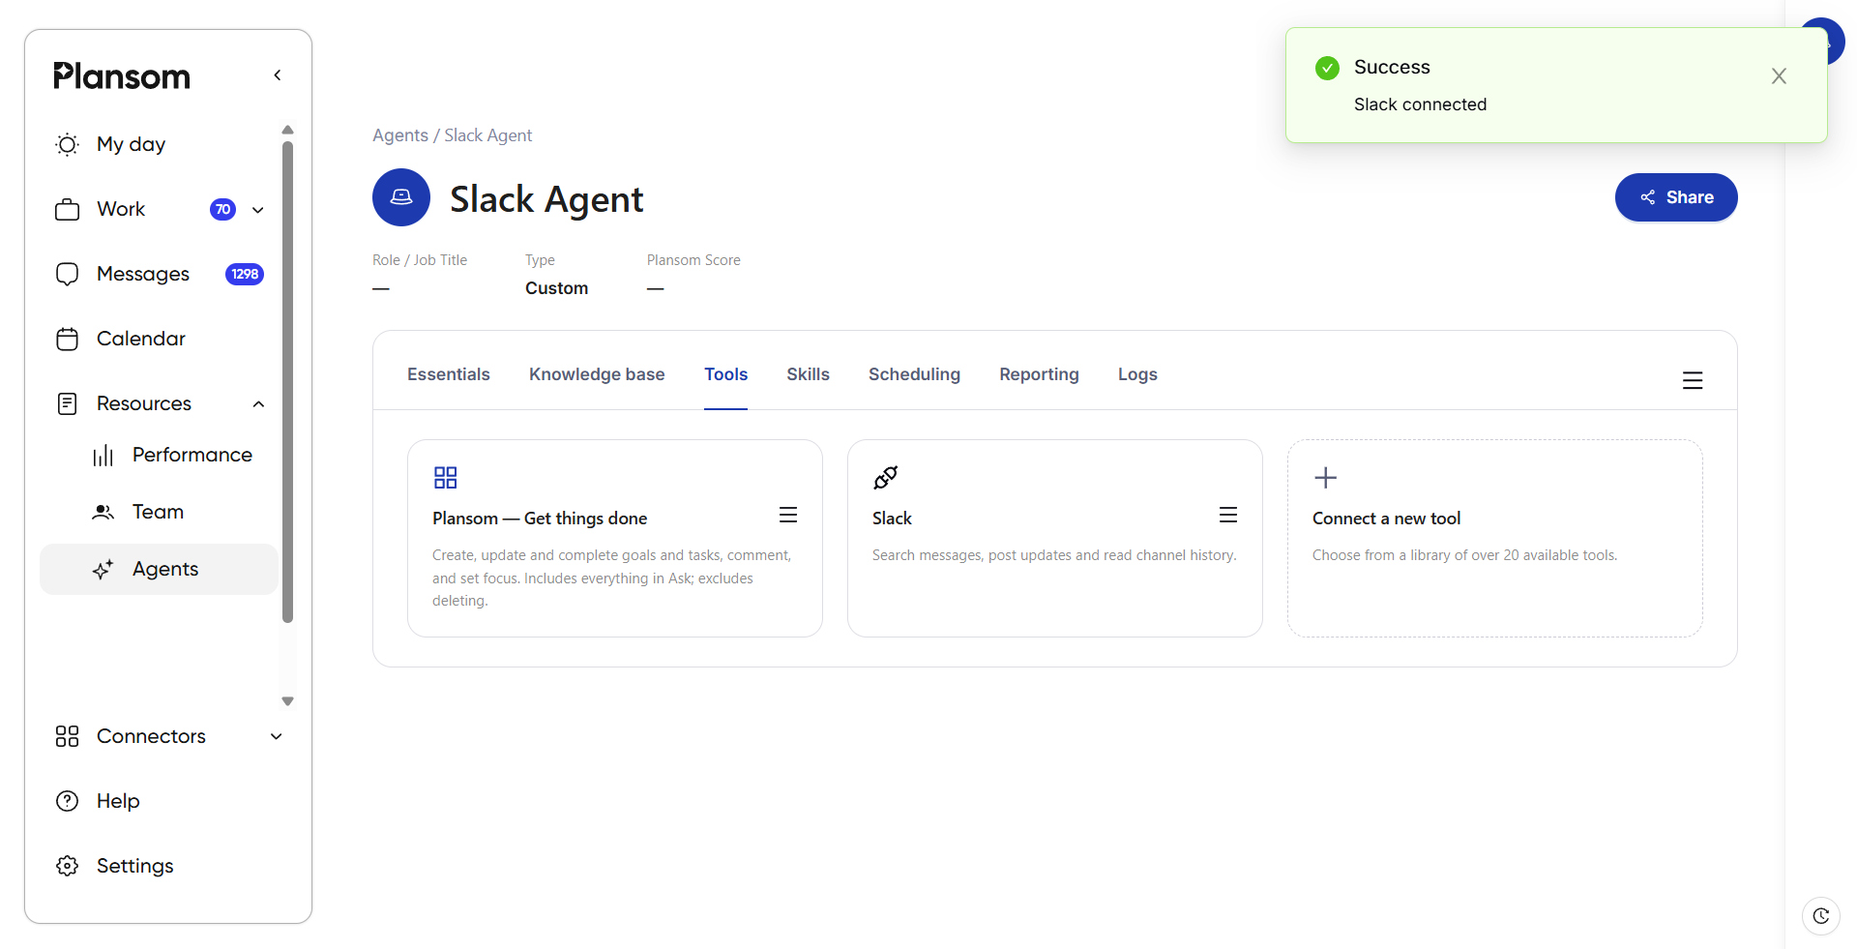Collapse the Resources section chevron

pyautogui.click(x=258, y=404)
